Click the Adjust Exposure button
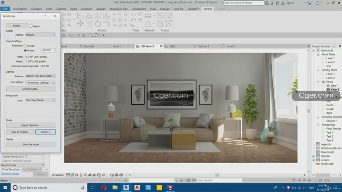 pyautogui.click(x=31, y=125)
